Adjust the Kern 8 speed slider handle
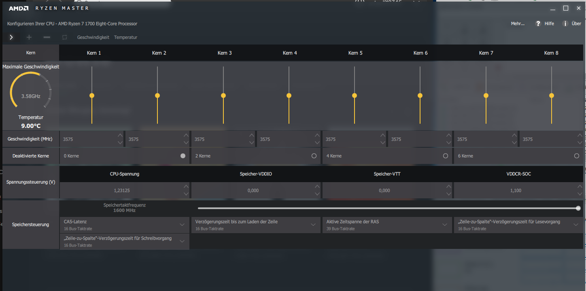Viewport: 586px width, 291px height. (x=552, y=96)
